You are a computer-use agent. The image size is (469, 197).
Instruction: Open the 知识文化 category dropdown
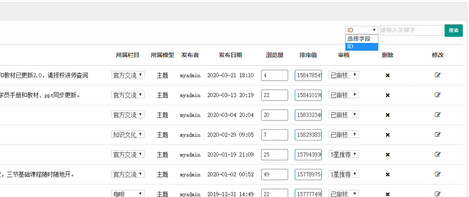tap(128, 135)
